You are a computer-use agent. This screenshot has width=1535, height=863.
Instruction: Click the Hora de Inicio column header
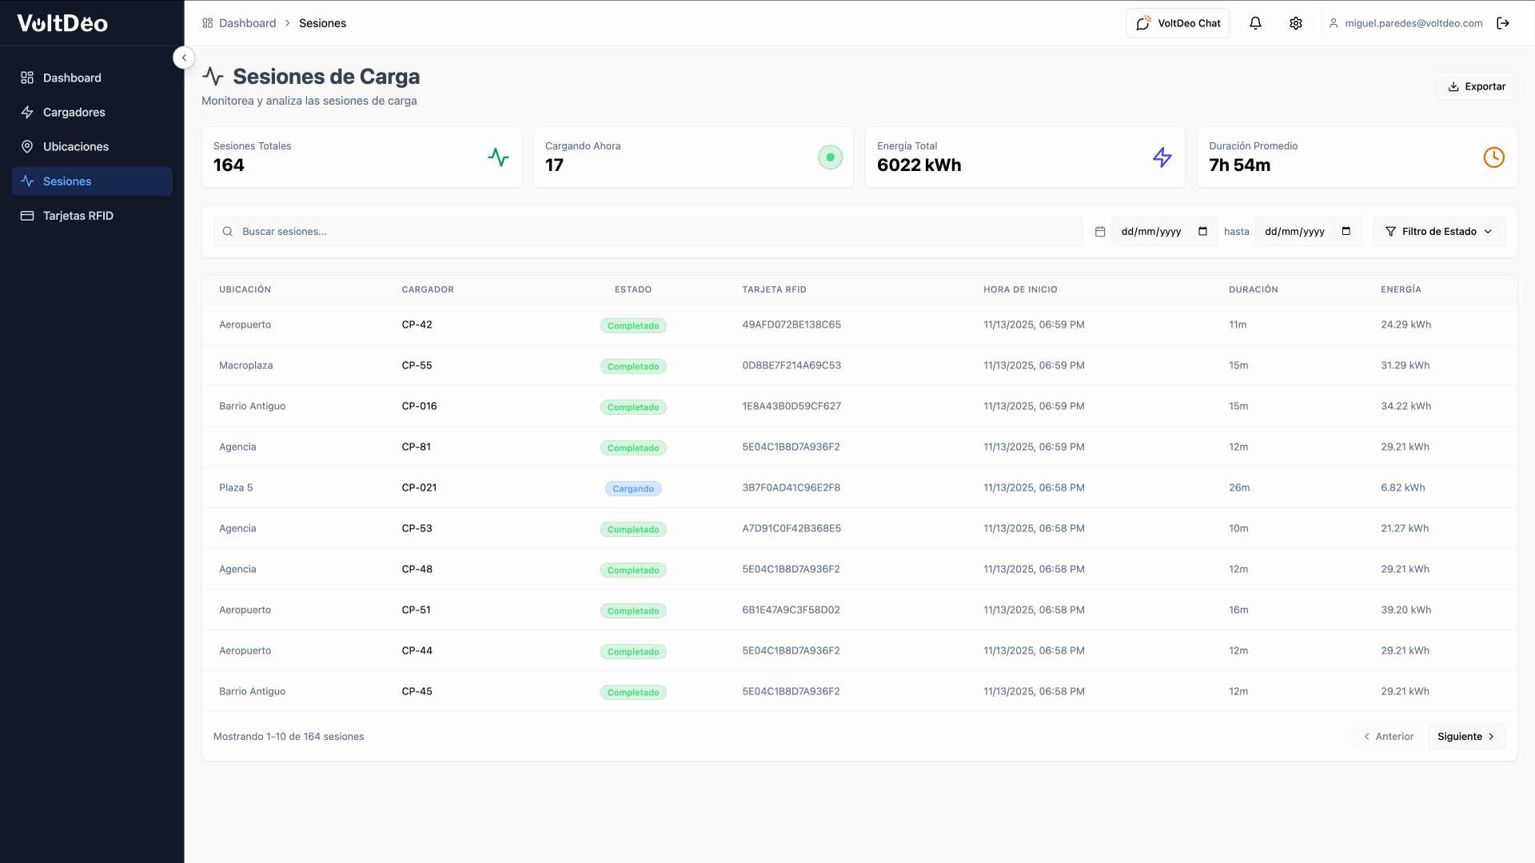[x=1020, y=289]
